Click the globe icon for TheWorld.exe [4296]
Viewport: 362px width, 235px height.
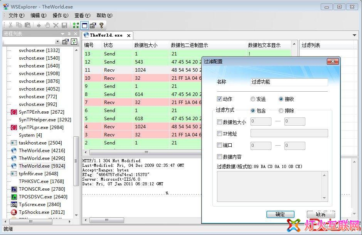click(x=14, y=158)
